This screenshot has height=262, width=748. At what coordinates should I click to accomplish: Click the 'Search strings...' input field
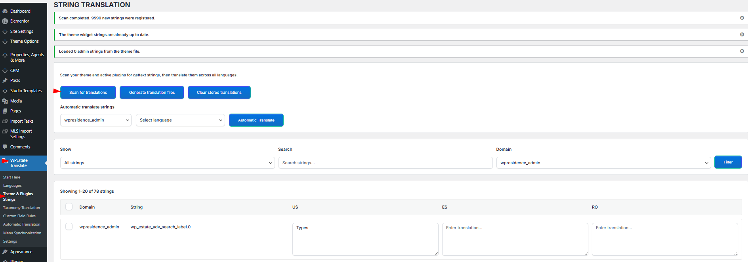tap(385, 163)
